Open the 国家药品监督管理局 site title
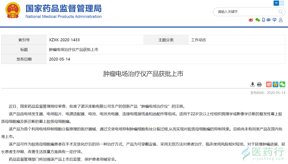 click(63, 9)
